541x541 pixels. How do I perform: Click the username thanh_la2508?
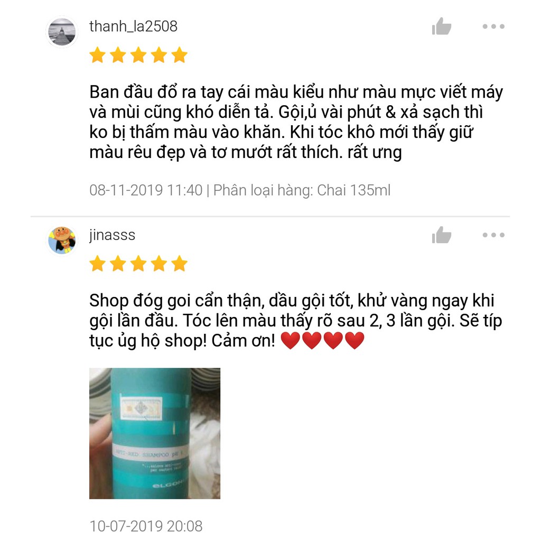(133, 26)
